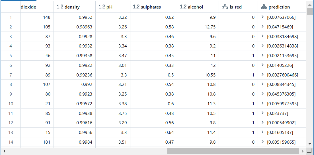Image resolution: width=314 pixels, height=155 pixels.
Task: Expand prediction [0.0021153693] in row 5
Action: click(x=262, y=55)
